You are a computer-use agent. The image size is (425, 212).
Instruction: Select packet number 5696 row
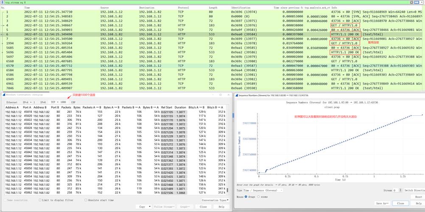pos(211,52)
